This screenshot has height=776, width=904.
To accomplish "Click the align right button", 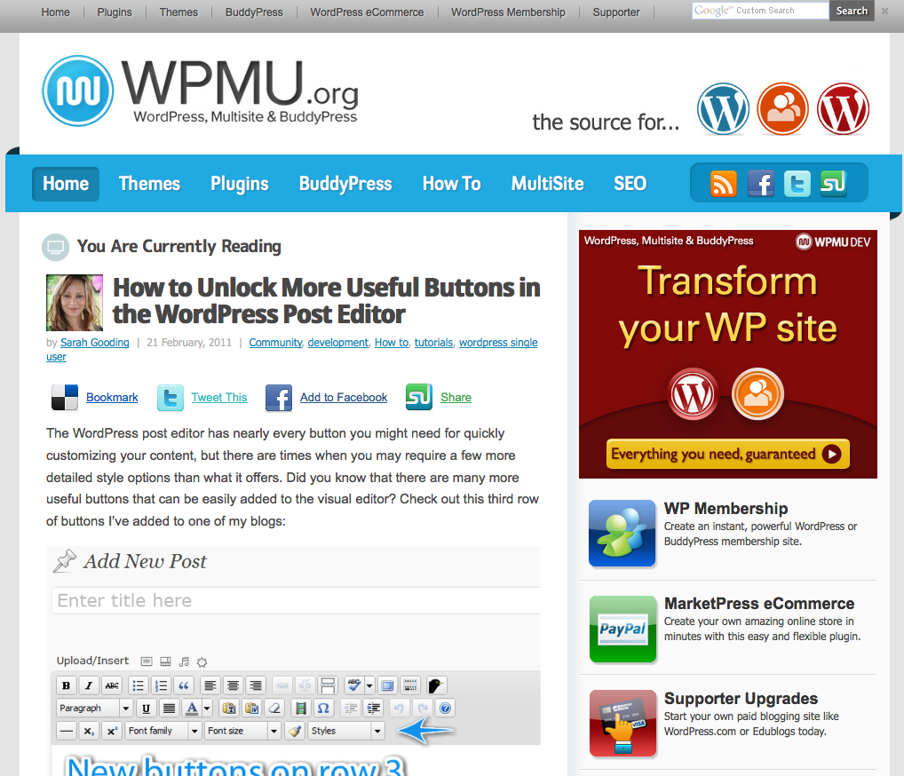I will 256,685.
